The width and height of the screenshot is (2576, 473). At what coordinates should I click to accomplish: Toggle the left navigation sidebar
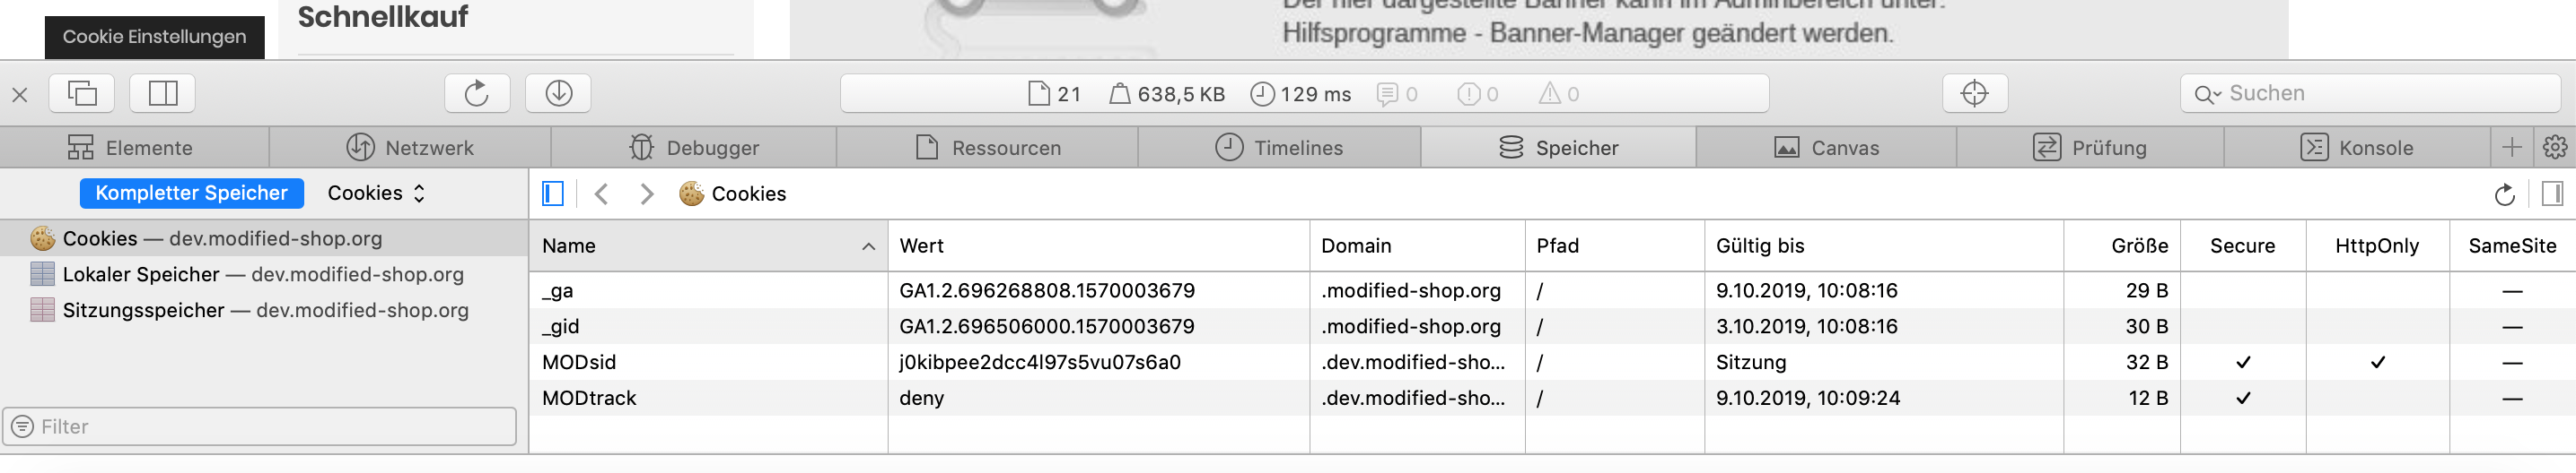(x=553, y=193)
